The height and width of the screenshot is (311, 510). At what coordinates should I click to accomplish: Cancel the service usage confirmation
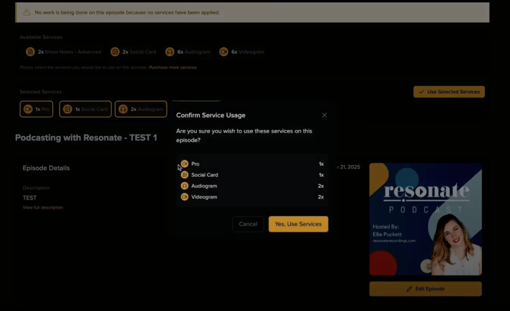[248, 224]
